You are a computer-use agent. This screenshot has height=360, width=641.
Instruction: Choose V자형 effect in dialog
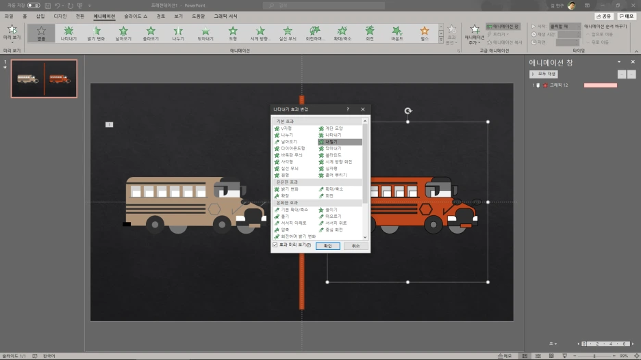click(283, 128)
